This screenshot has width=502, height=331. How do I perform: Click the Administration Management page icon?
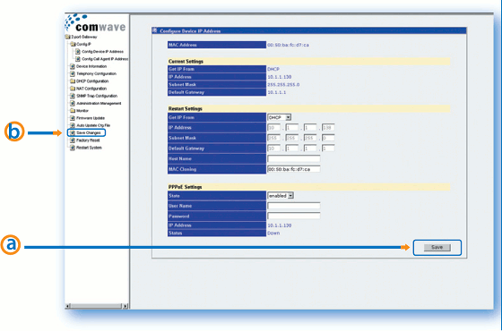point(73,103)
